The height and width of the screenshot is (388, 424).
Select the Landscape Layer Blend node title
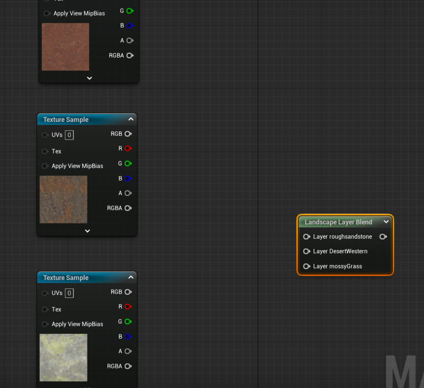point(338,222)
